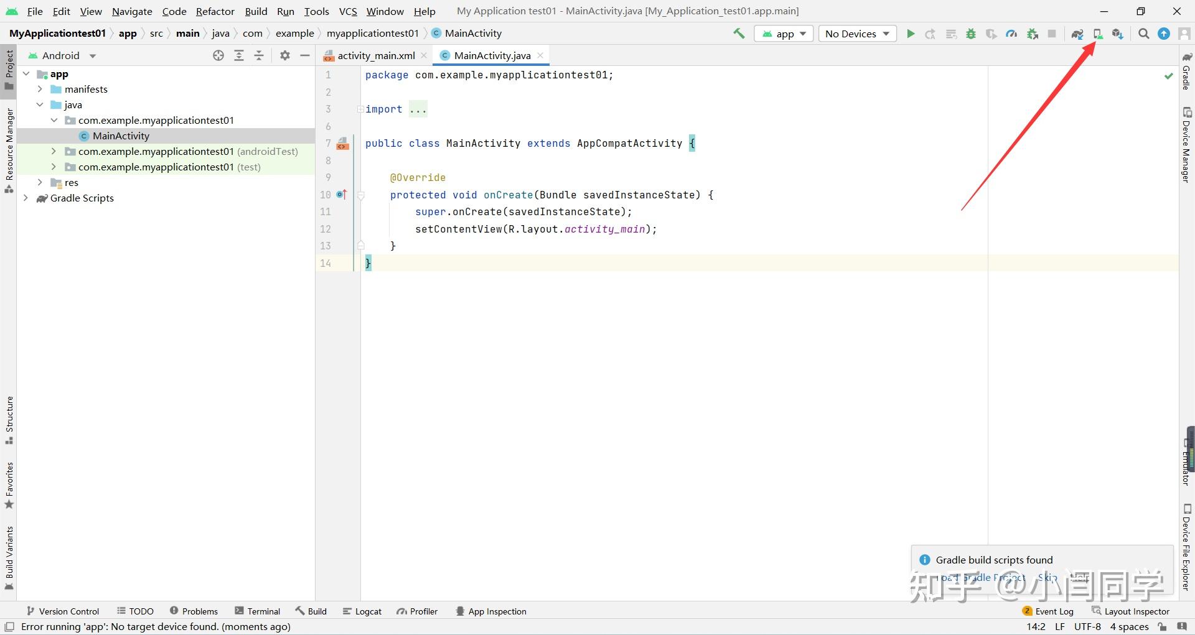Collapse the app module node

(x=26, y=74)
